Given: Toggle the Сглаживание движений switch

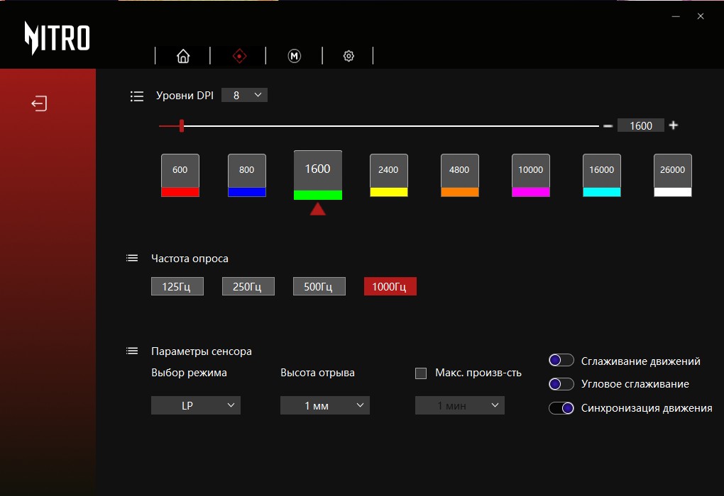Looking at the screenshot, I should tap(561, 361).
